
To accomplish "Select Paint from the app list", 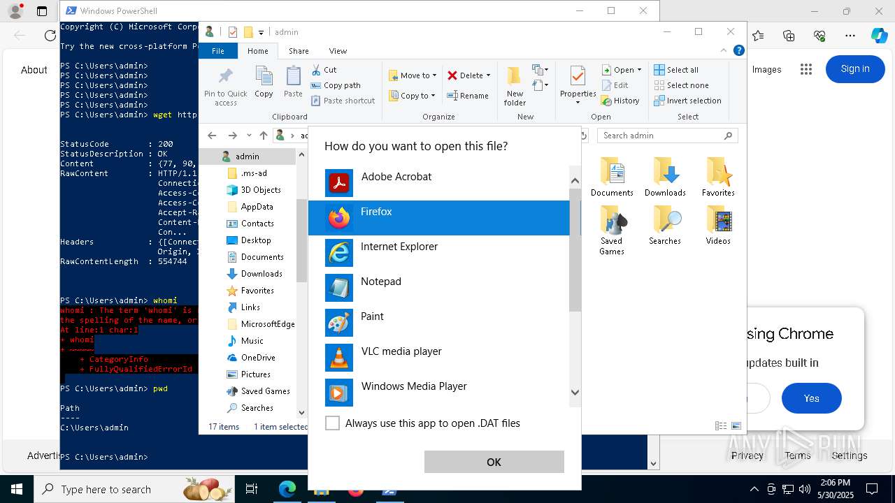I will [x=438, y=323].
